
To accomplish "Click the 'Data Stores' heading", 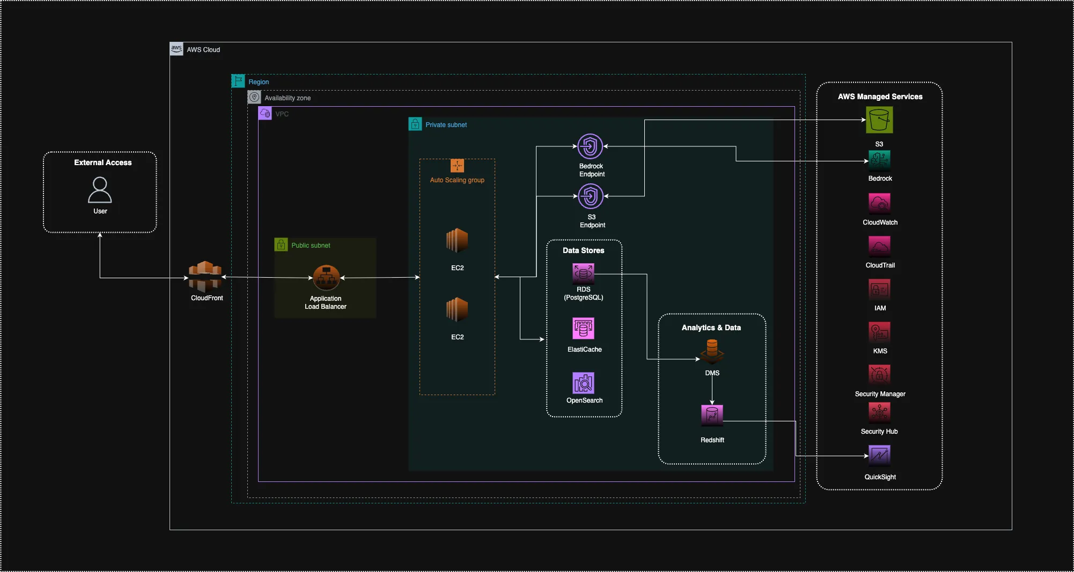I will 583,250.
